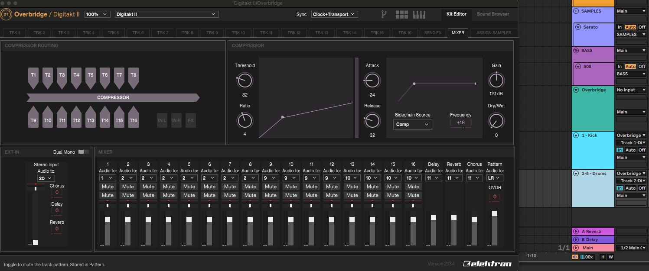
Task: Click the SAMPLES group icon in Ableton
Action: coord(576,11)
